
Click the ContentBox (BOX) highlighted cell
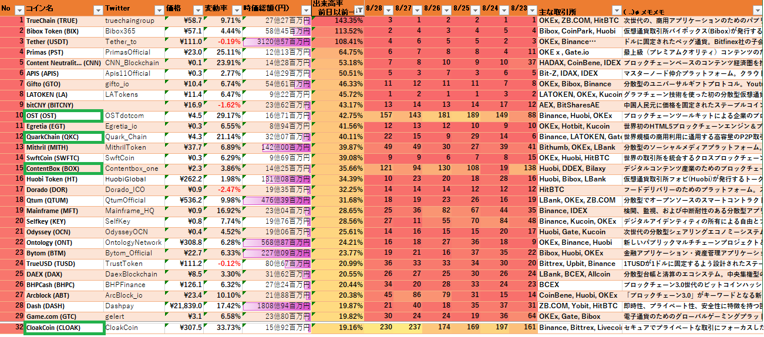coord(63,168)
